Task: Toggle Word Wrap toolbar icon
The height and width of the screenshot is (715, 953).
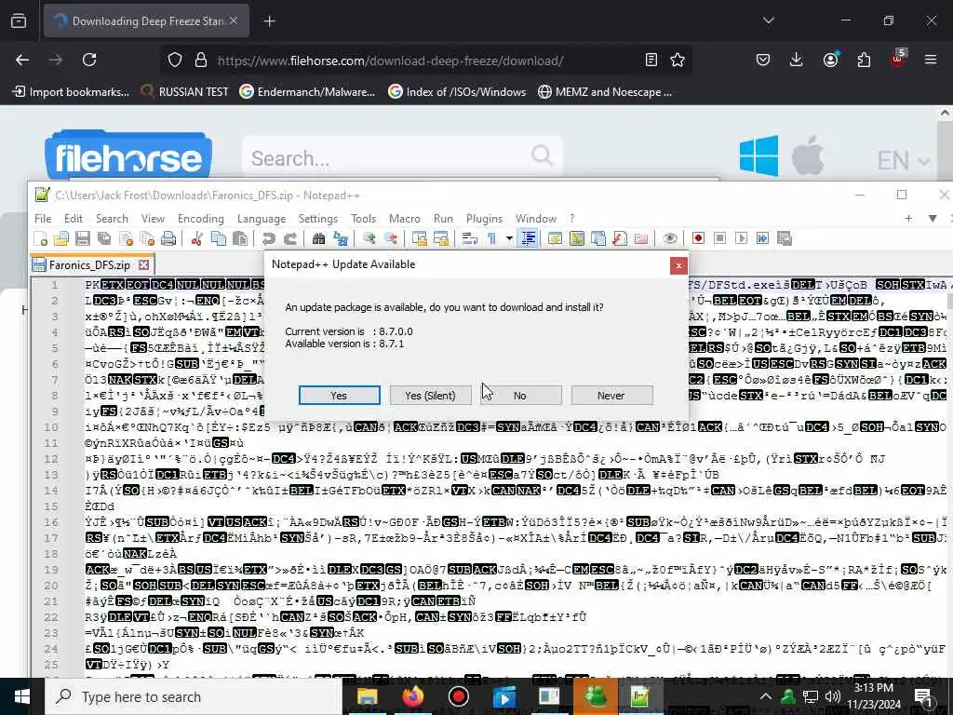Action: click(469, 238)
